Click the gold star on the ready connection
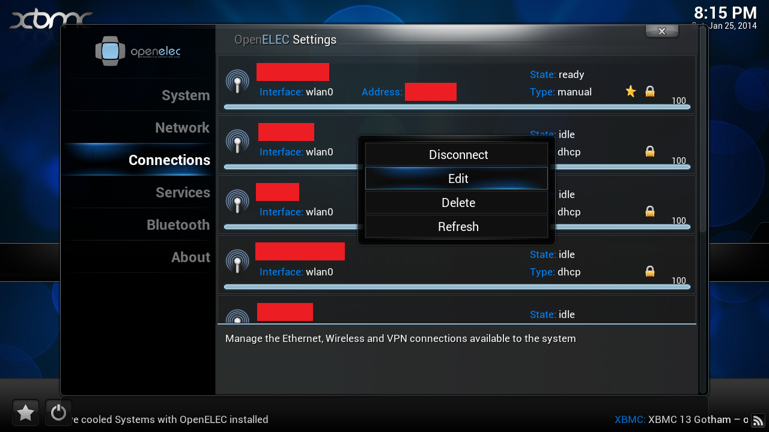 631,91
